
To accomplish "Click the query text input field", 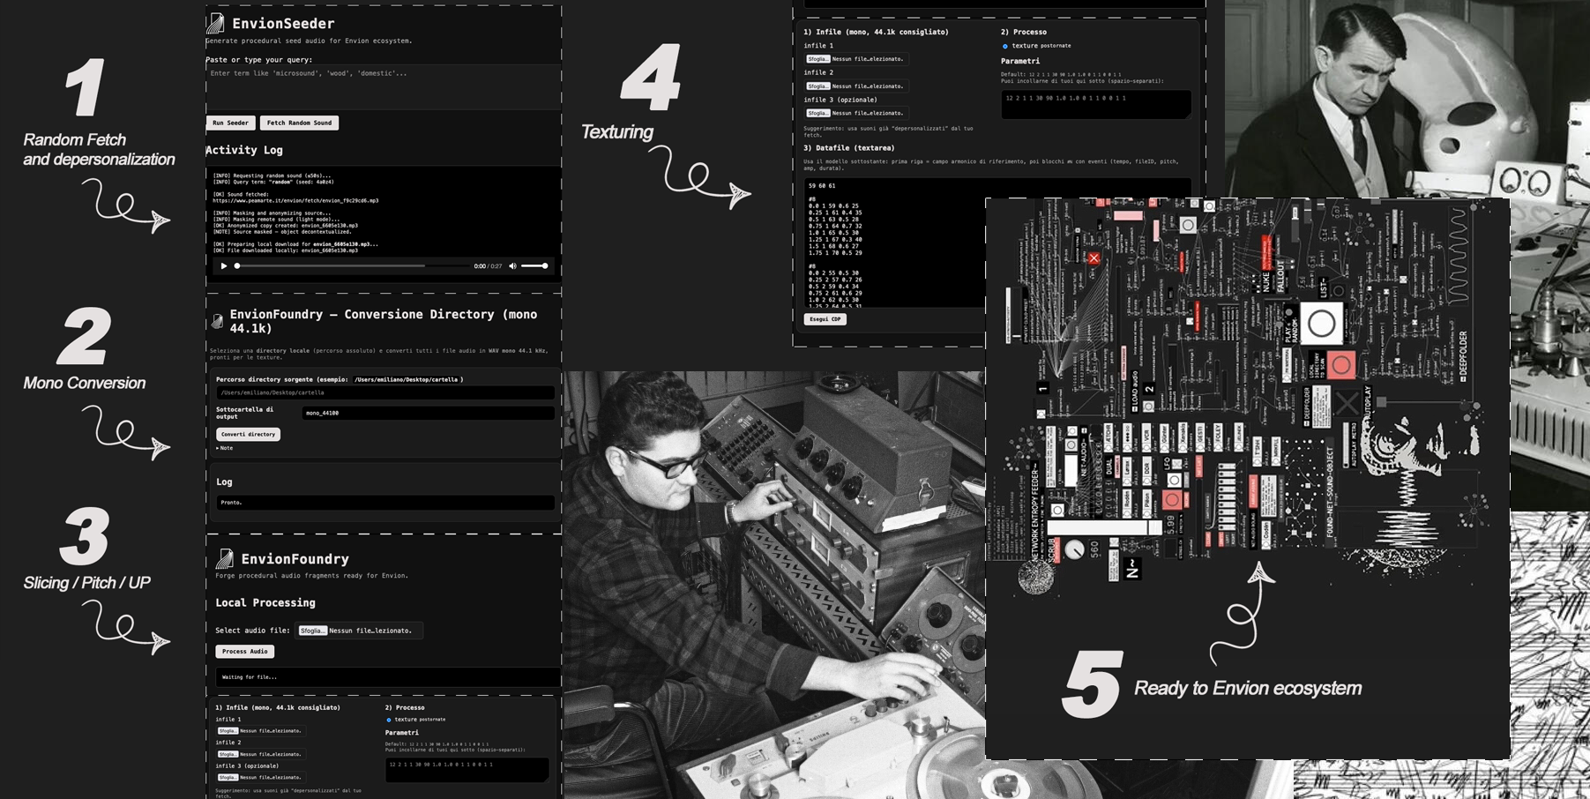I will [x=384, y=86].
